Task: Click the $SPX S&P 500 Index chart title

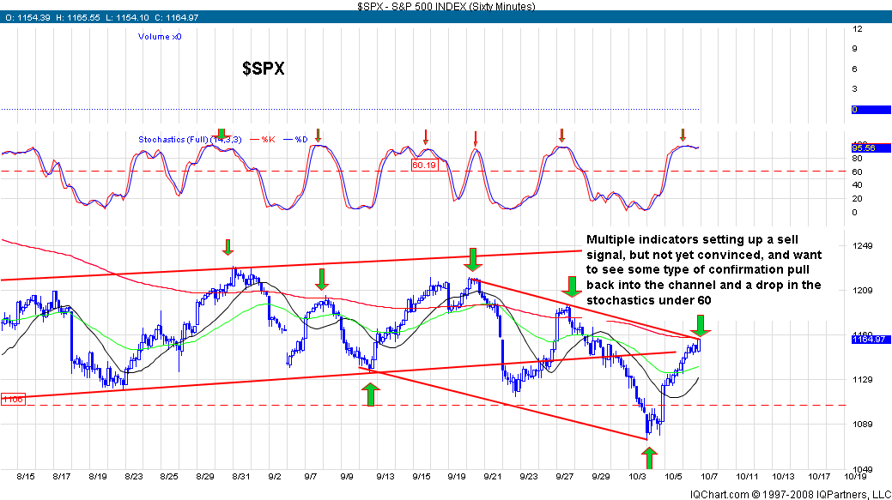Action: pos(446,6)
